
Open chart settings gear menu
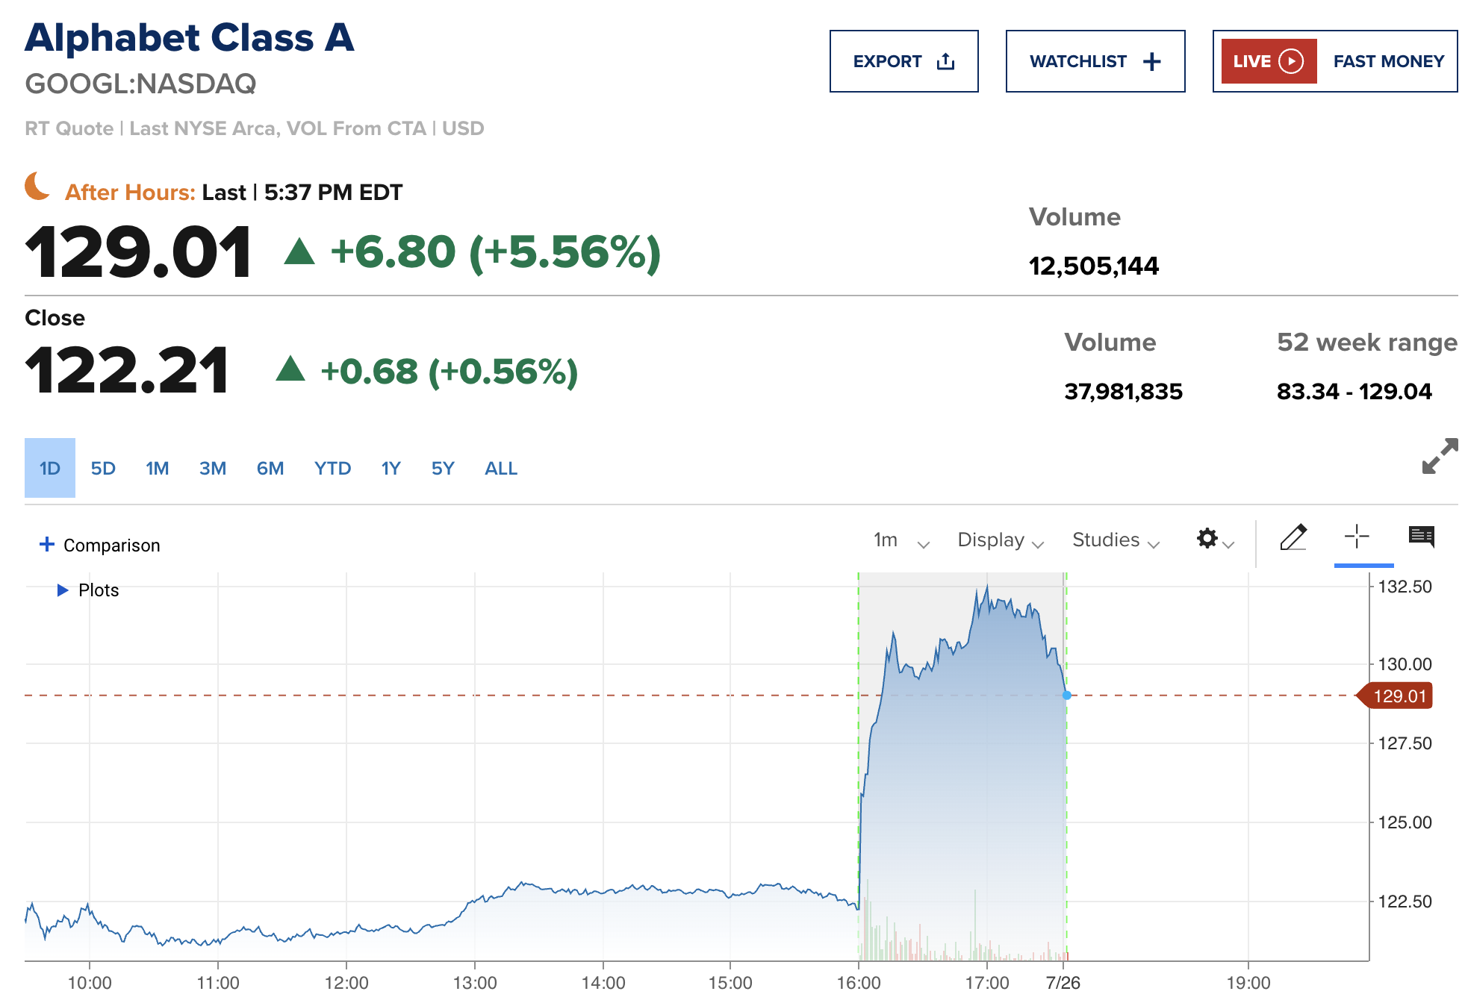(x=1207, y=538)
